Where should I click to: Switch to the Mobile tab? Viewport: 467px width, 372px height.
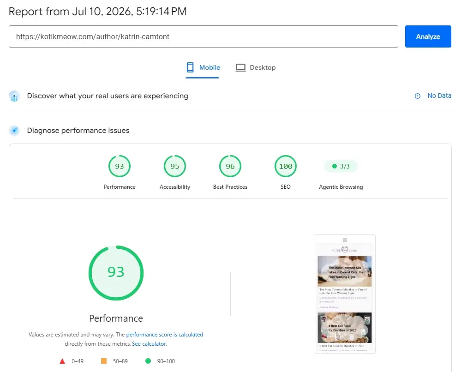point(203,67)
